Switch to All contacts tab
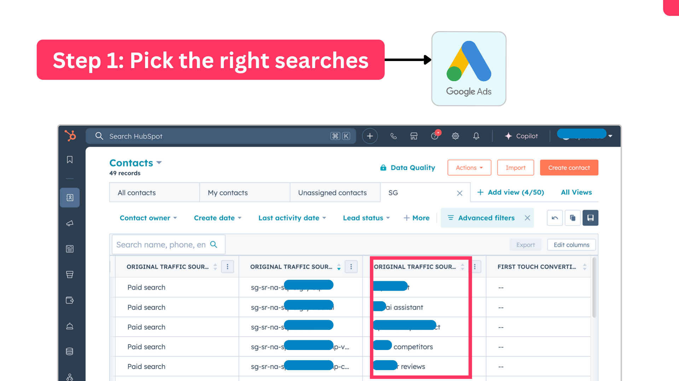This screenshot has height=381, width=679. (154, 193)
